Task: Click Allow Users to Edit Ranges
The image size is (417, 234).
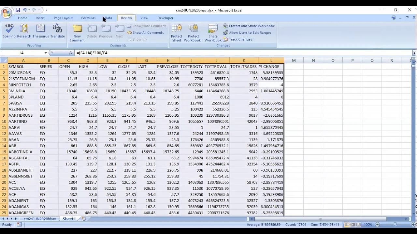Action: point(247,32)
